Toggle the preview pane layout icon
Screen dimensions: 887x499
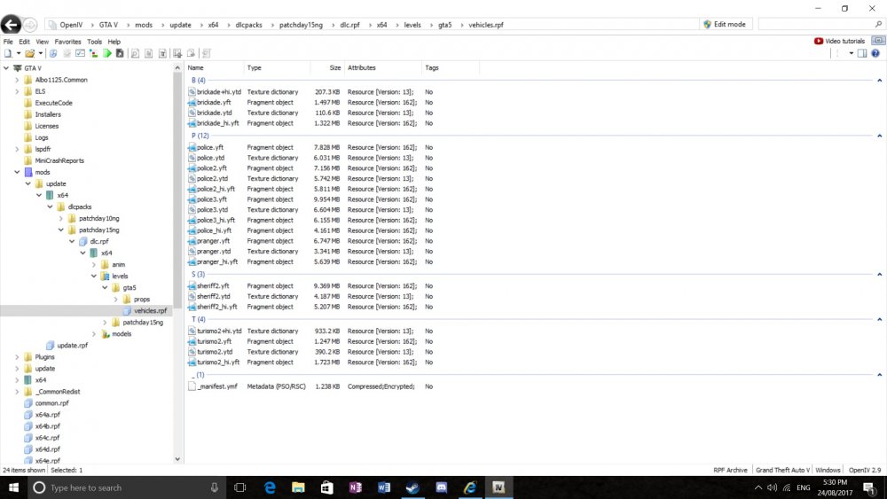coord(862,53)
